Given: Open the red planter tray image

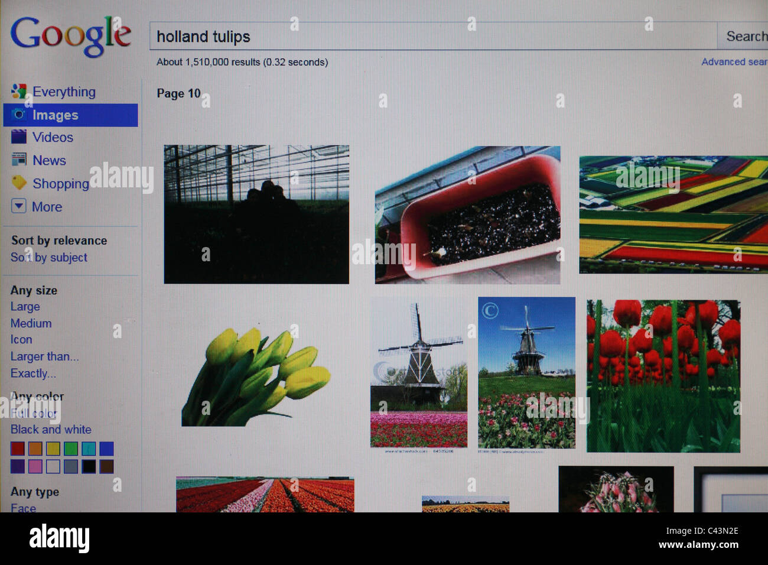Looking at the screenshot, I should 467,215.
